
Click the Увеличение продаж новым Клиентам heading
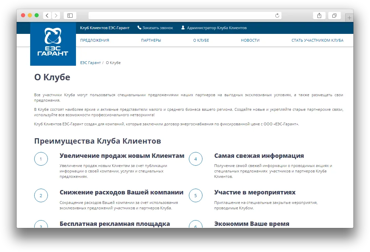(x=122, y=156)
